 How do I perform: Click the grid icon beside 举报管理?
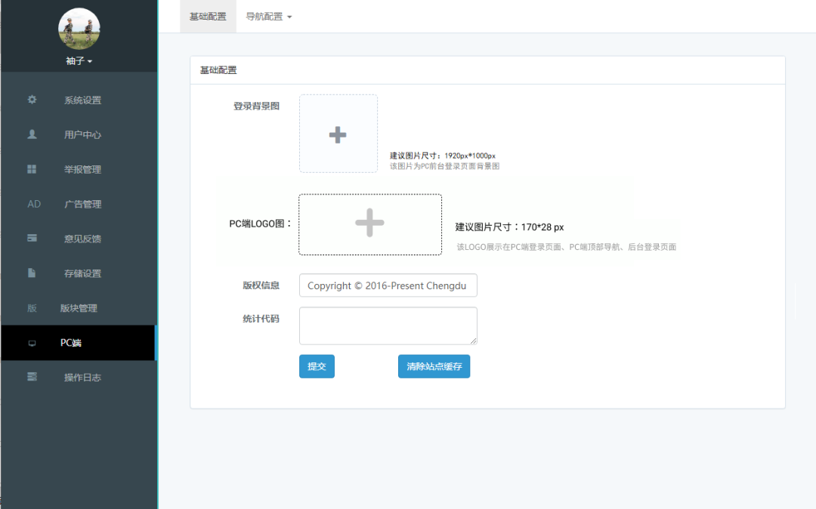[32, 169]
